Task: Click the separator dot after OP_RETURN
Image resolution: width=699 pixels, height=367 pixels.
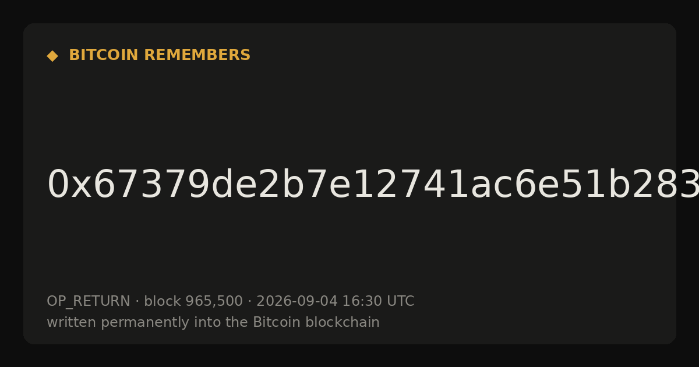Action: tap(137, 302)
